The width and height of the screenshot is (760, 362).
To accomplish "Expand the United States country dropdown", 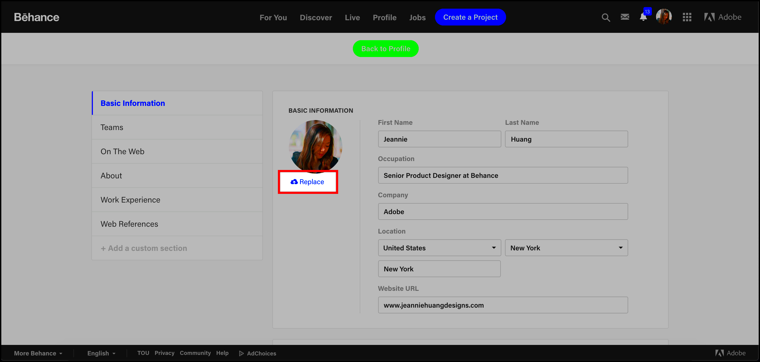I will click(439, 247).
